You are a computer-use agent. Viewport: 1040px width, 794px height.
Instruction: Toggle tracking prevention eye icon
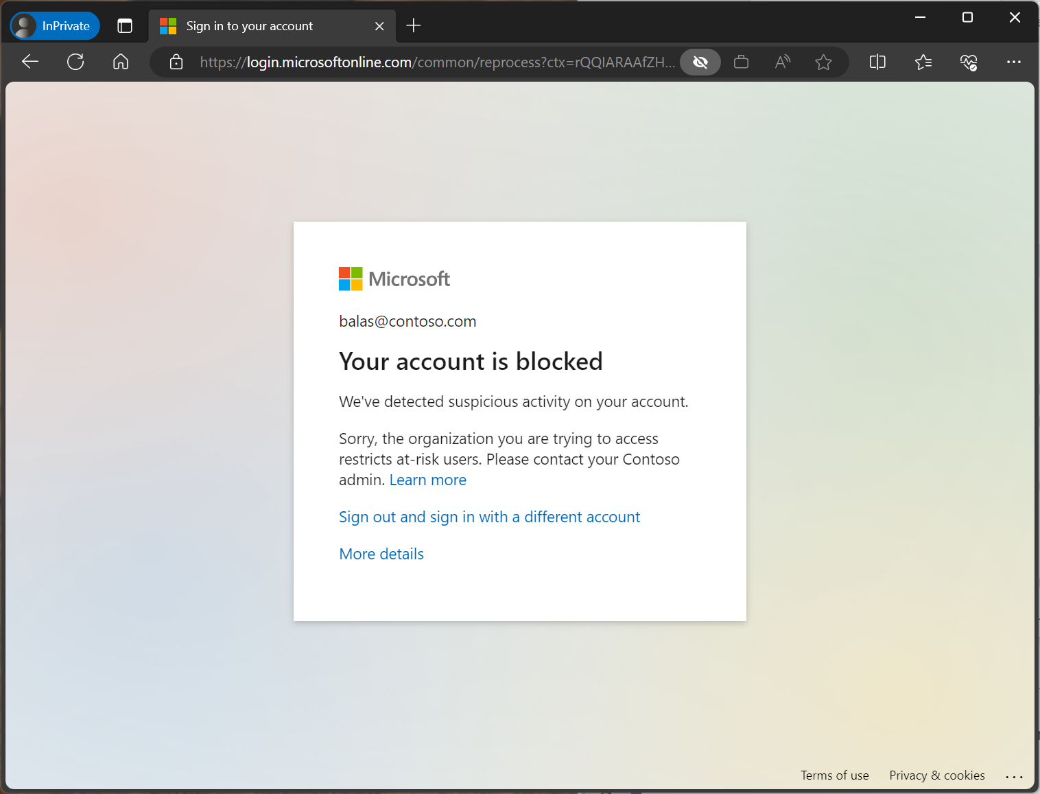click(700, 62)
